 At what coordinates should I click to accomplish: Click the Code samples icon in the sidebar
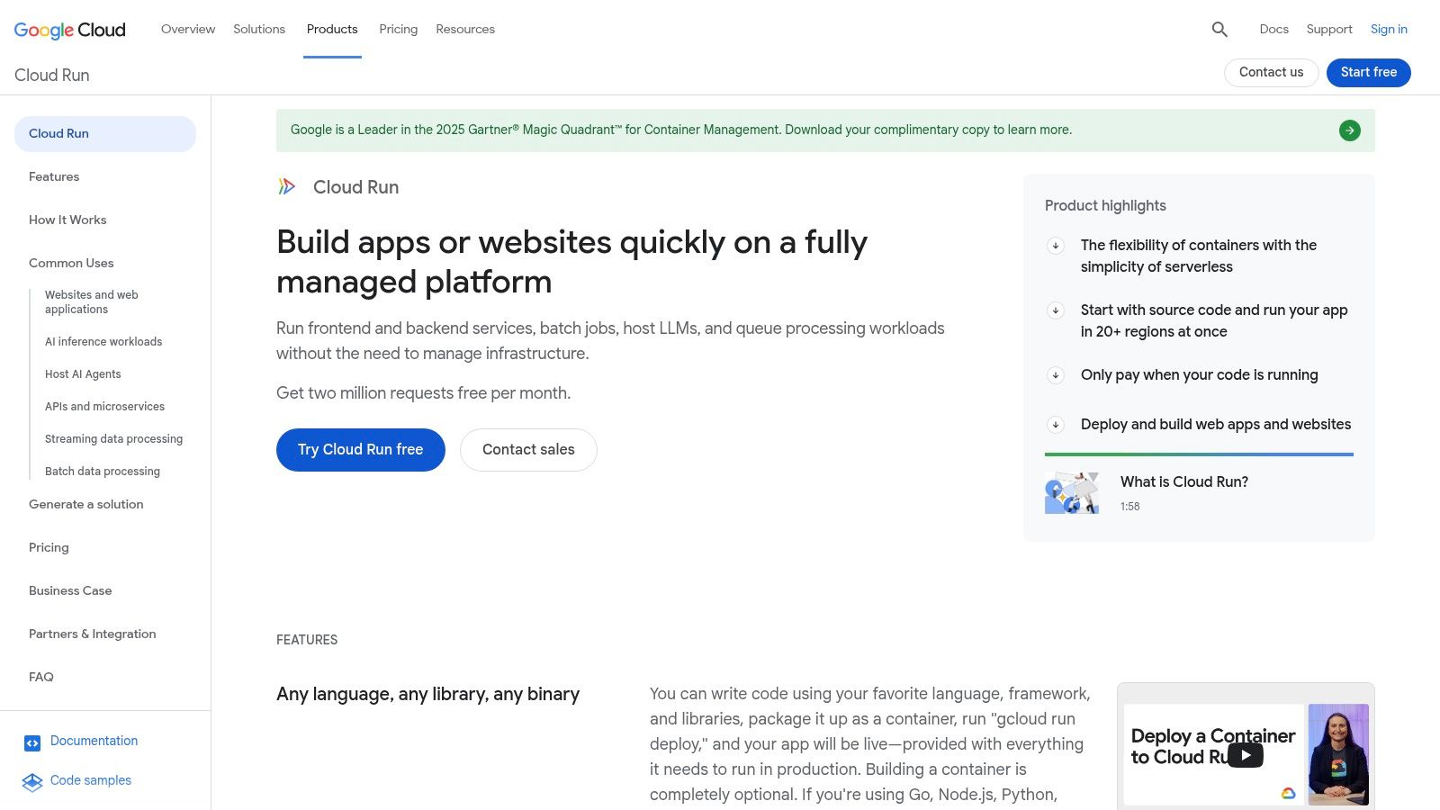pos(32,782)
